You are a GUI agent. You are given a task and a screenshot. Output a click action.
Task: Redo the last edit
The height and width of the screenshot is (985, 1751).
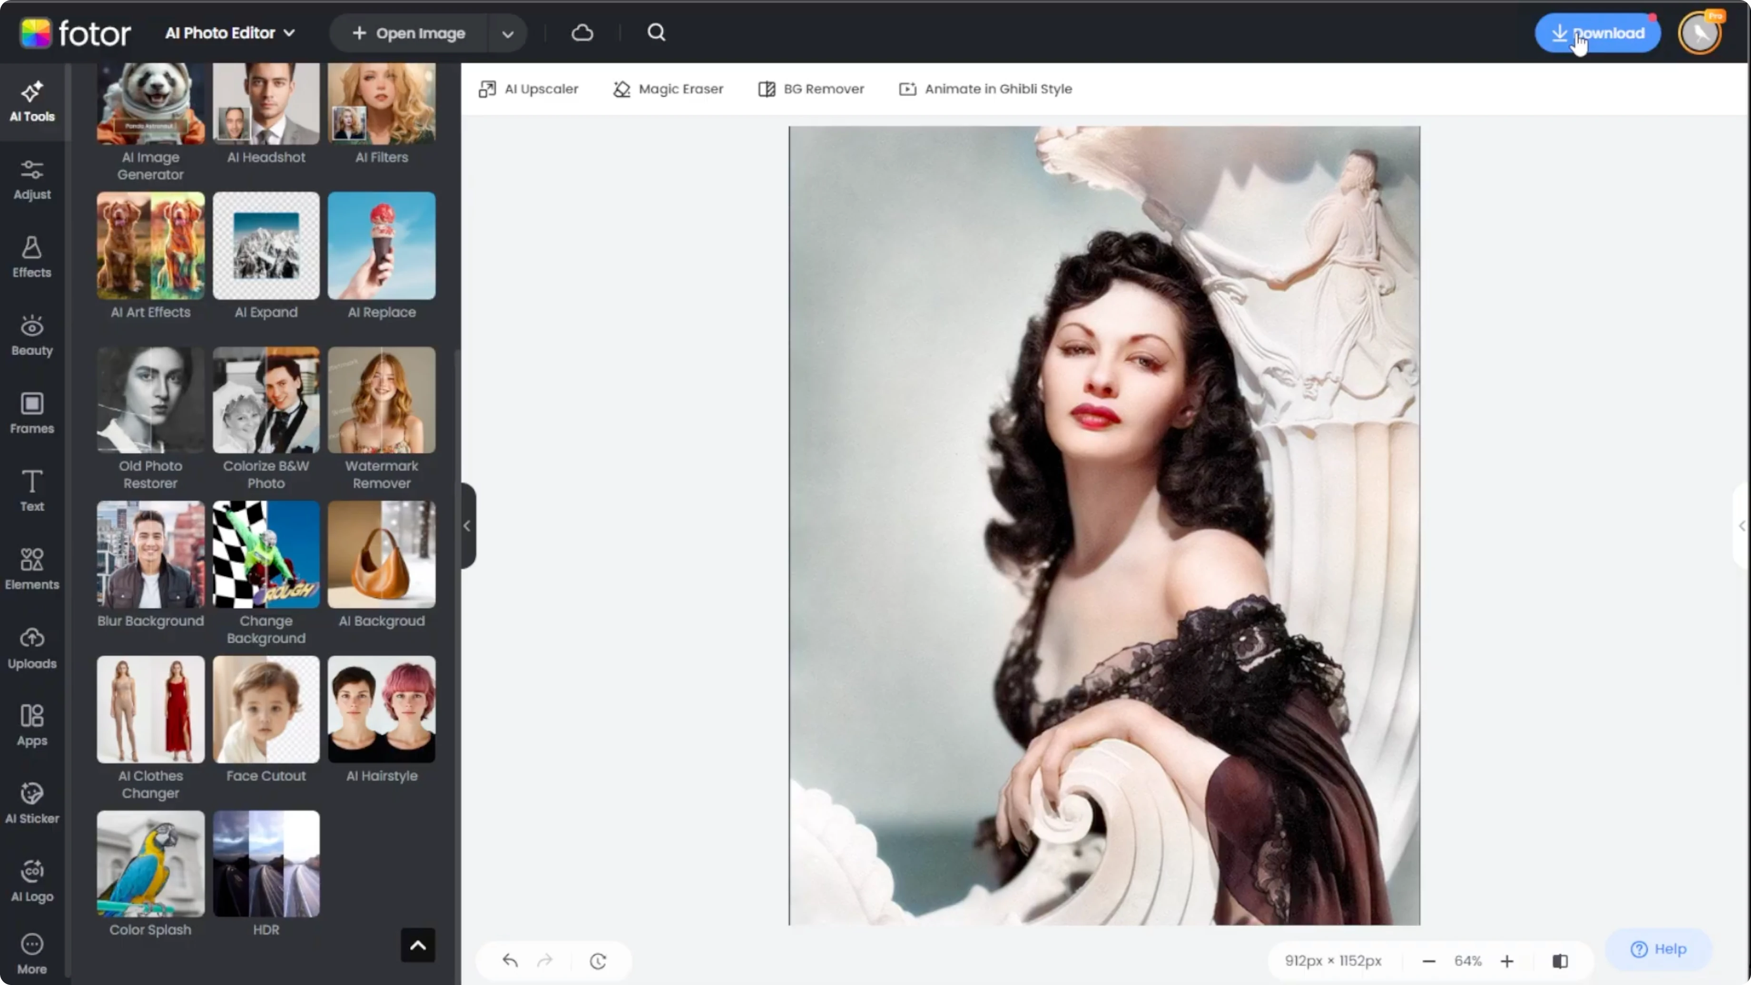(545, 961)
